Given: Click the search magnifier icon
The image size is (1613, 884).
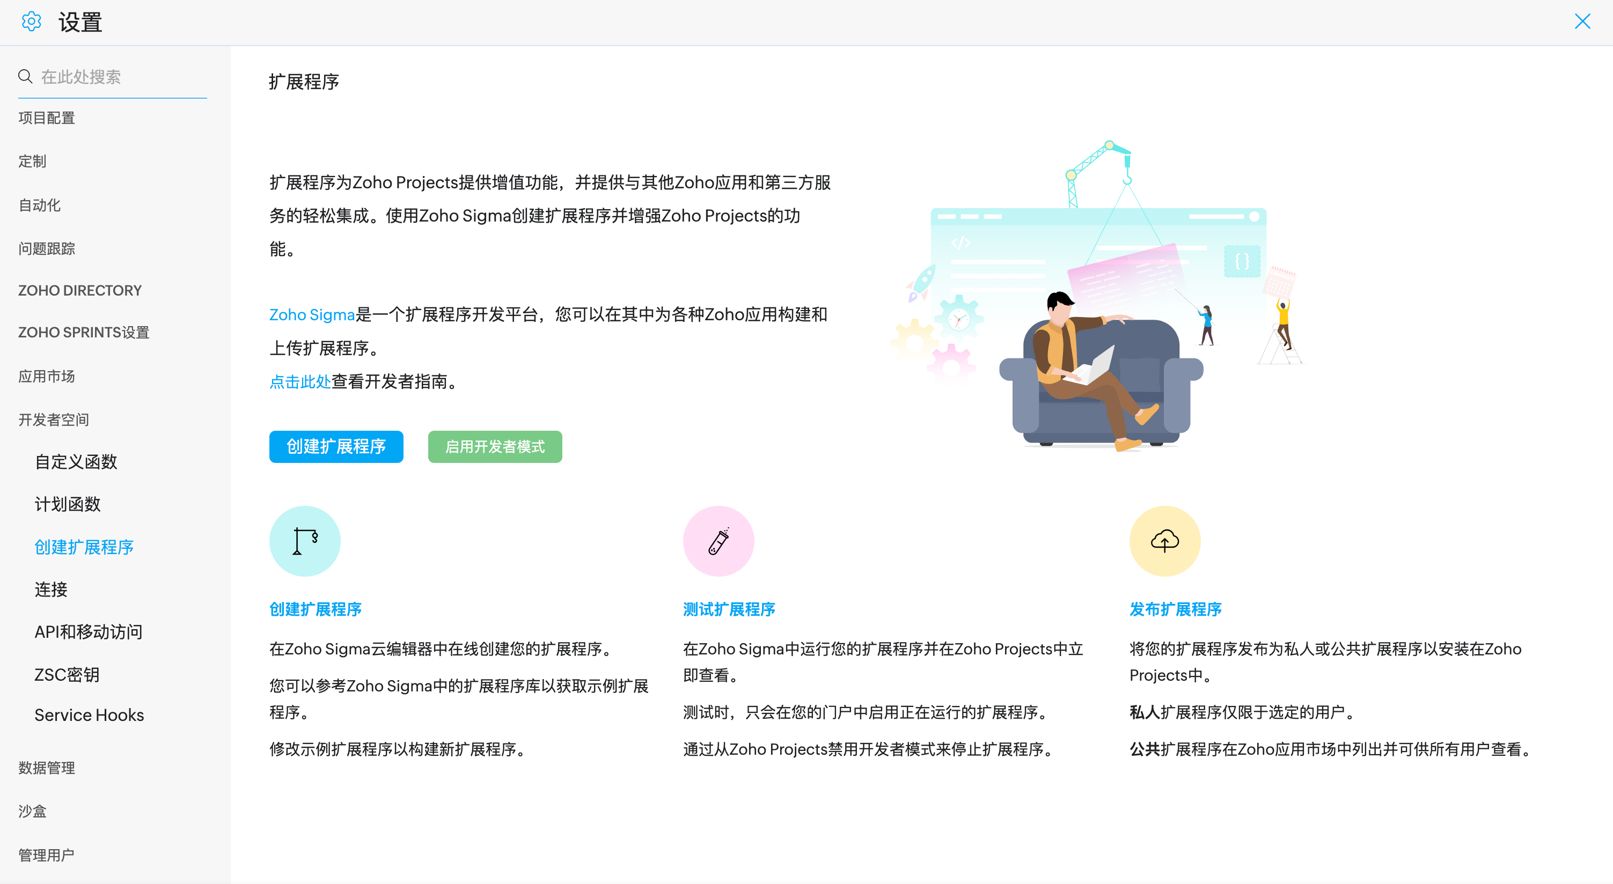Looking at the screenshot, I should (25, 76).
